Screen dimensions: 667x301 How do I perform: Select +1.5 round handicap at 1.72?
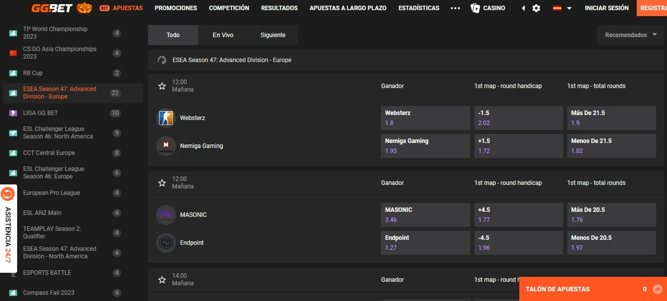[x=518, y=146]
